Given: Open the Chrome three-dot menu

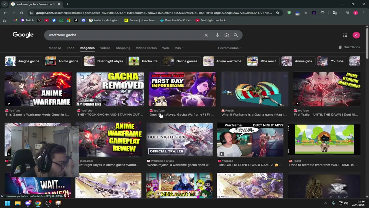Looking at the screenshot, I should tap(364, 13).
